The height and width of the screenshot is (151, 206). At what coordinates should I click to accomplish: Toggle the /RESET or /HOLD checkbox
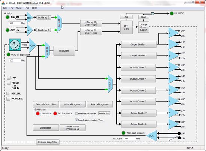(x=9, y=83)
